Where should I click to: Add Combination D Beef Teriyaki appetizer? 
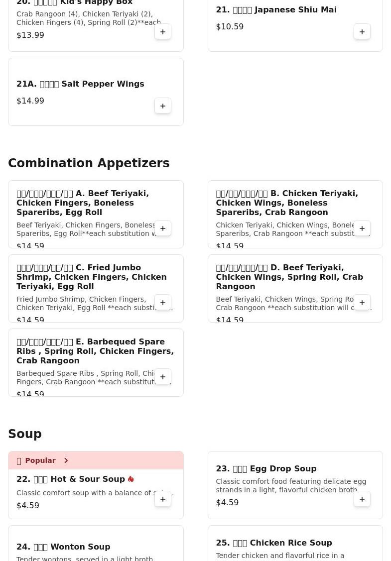click(362, 303)
